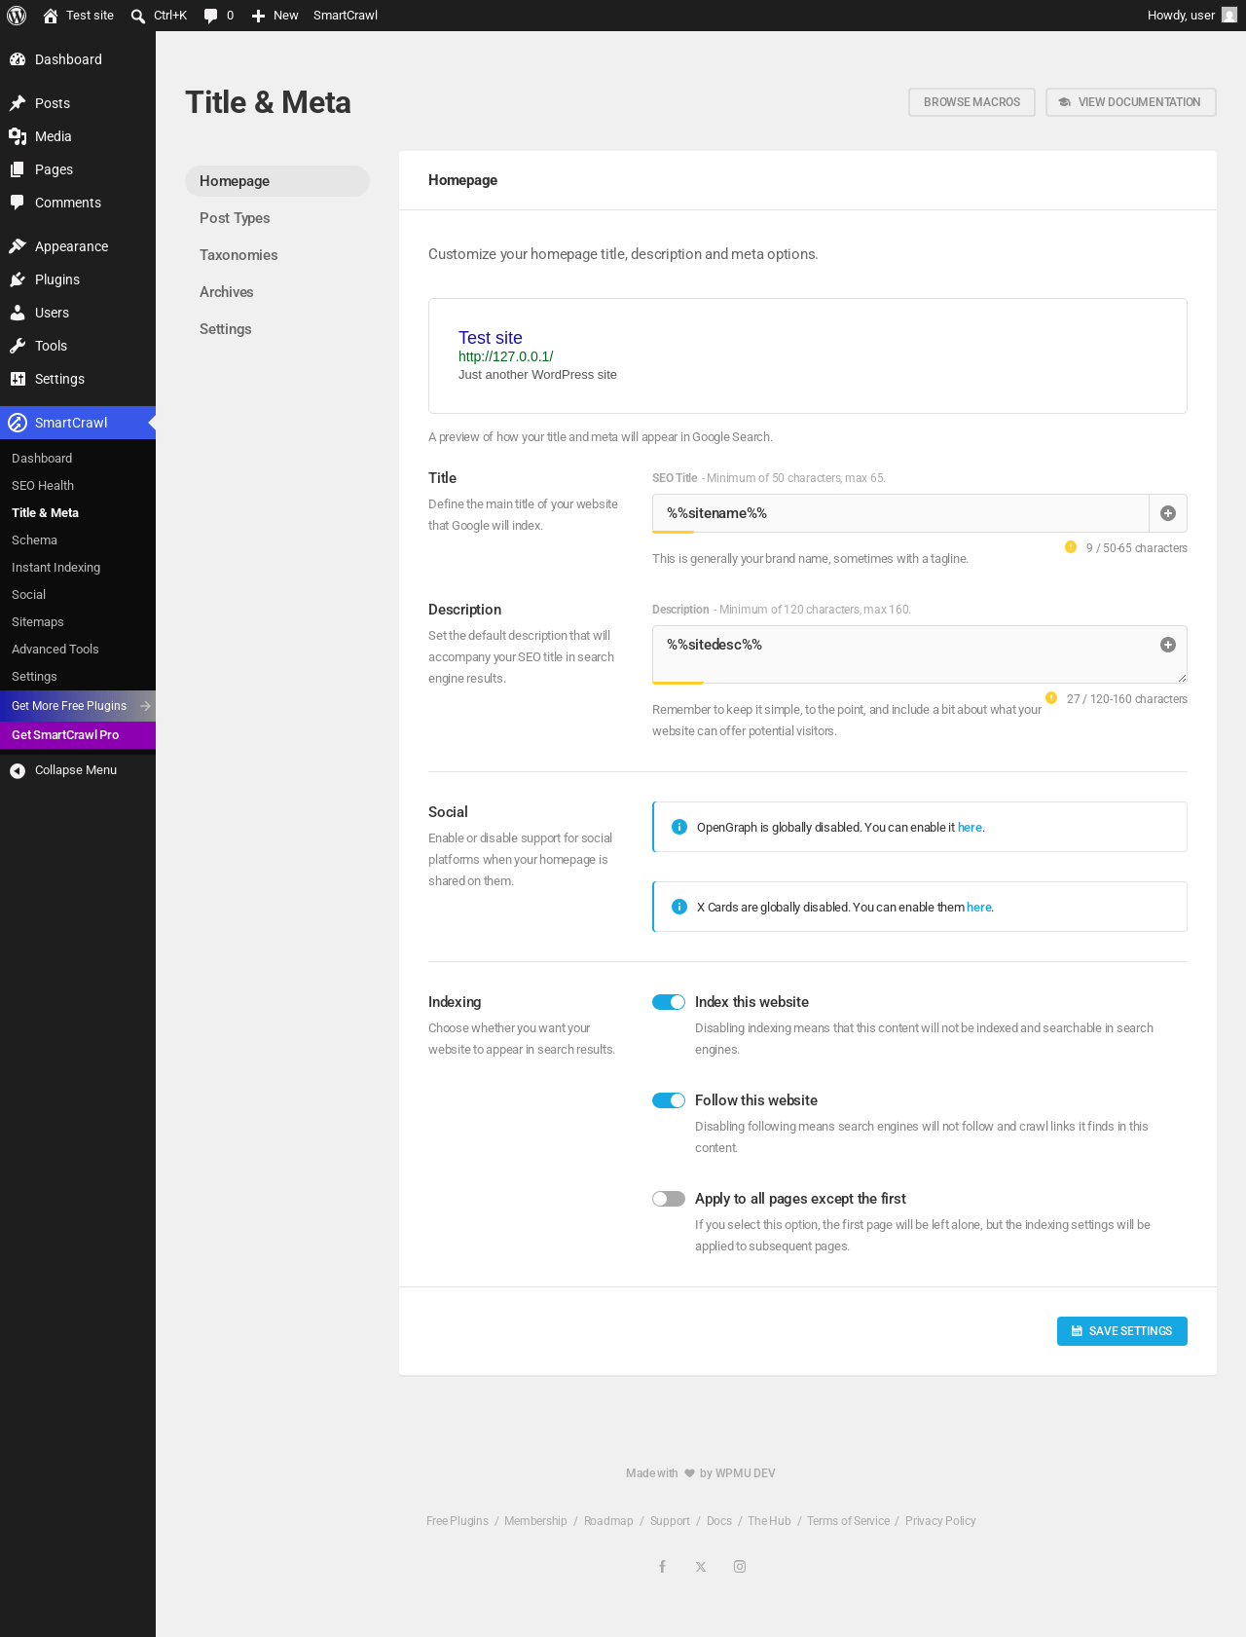Screen dimensions: 1246x1637
Task: Open The Hub footer link
Action: pyautogui.click(x=769, y=1521)
